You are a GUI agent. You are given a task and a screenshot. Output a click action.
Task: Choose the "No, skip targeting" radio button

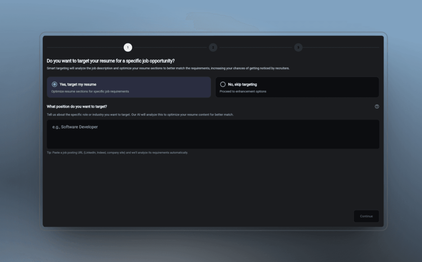[x=223, y=84]
